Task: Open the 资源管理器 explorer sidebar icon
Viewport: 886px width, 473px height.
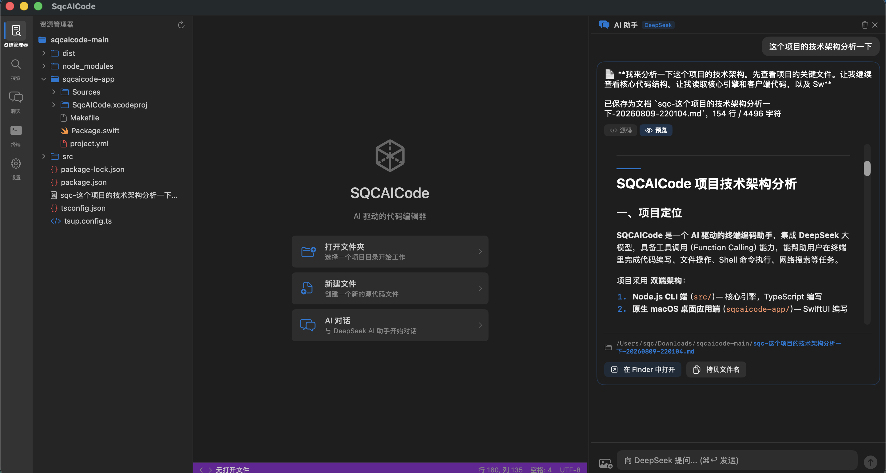Action: click(x=16, y=34)
